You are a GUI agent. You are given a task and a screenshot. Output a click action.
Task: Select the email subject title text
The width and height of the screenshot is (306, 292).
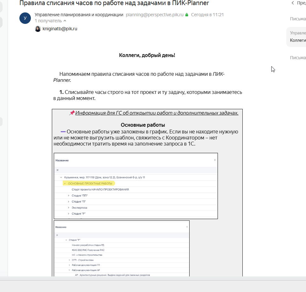[x=114, y=3]
